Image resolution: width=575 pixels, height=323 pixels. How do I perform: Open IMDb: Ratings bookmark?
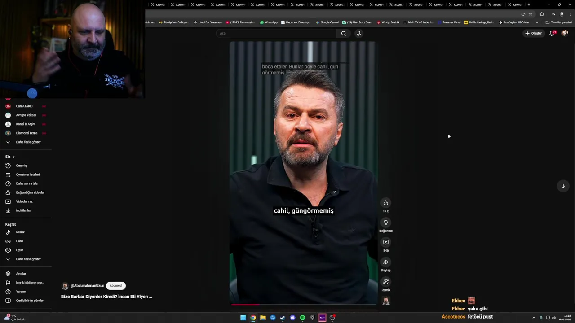[479, 22]
